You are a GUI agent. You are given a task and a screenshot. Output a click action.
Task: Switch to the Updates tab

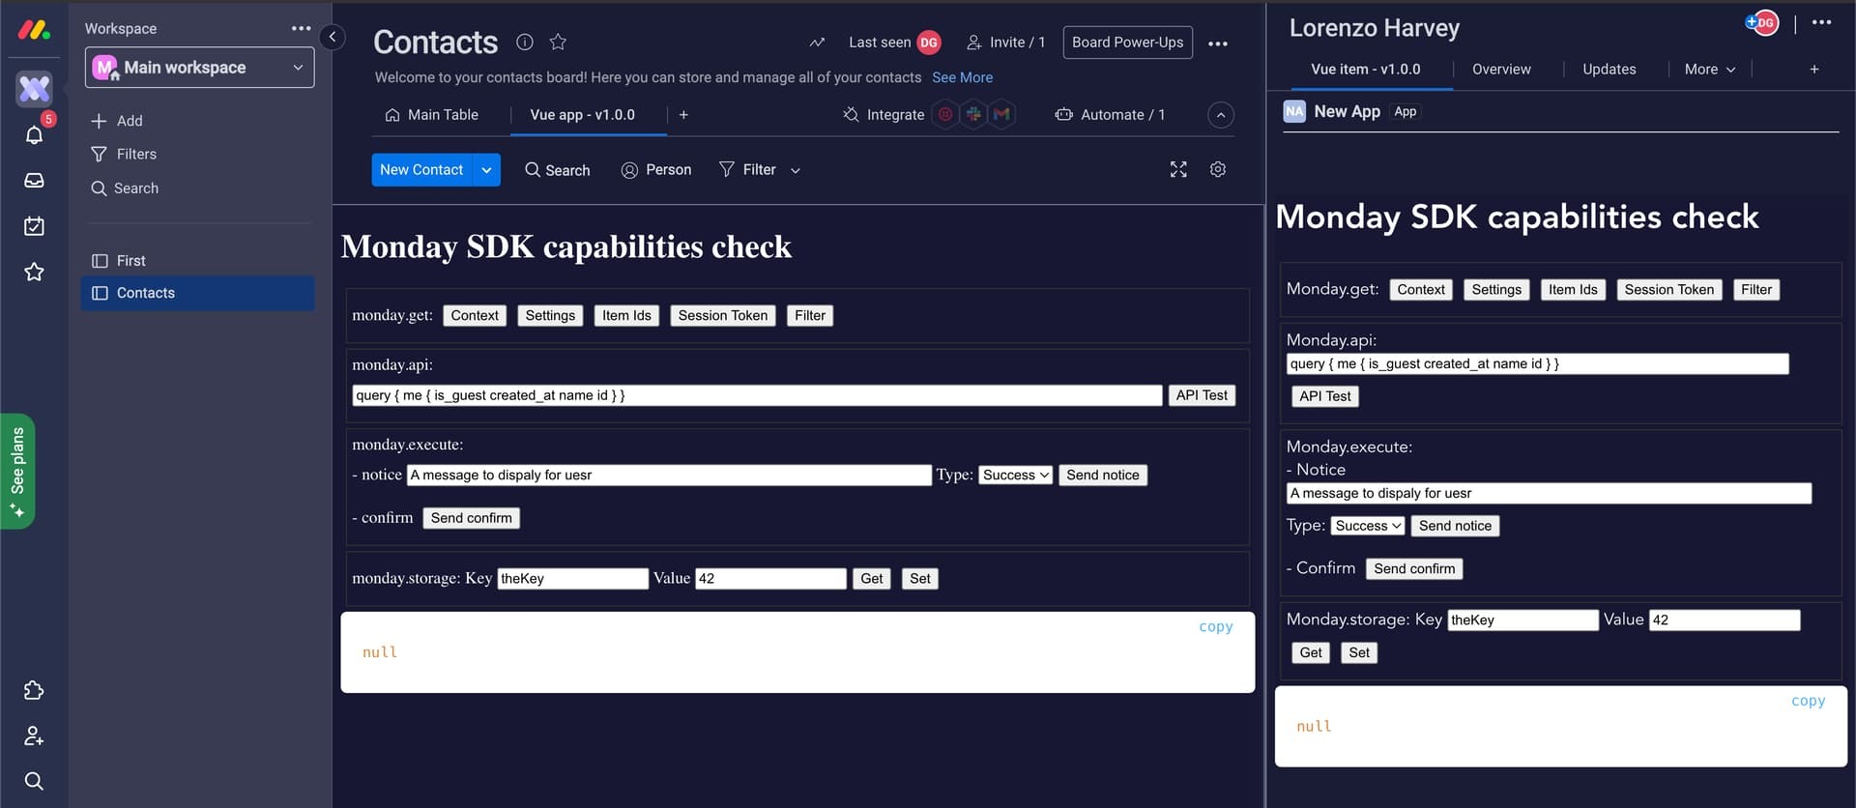[1609, 70]
